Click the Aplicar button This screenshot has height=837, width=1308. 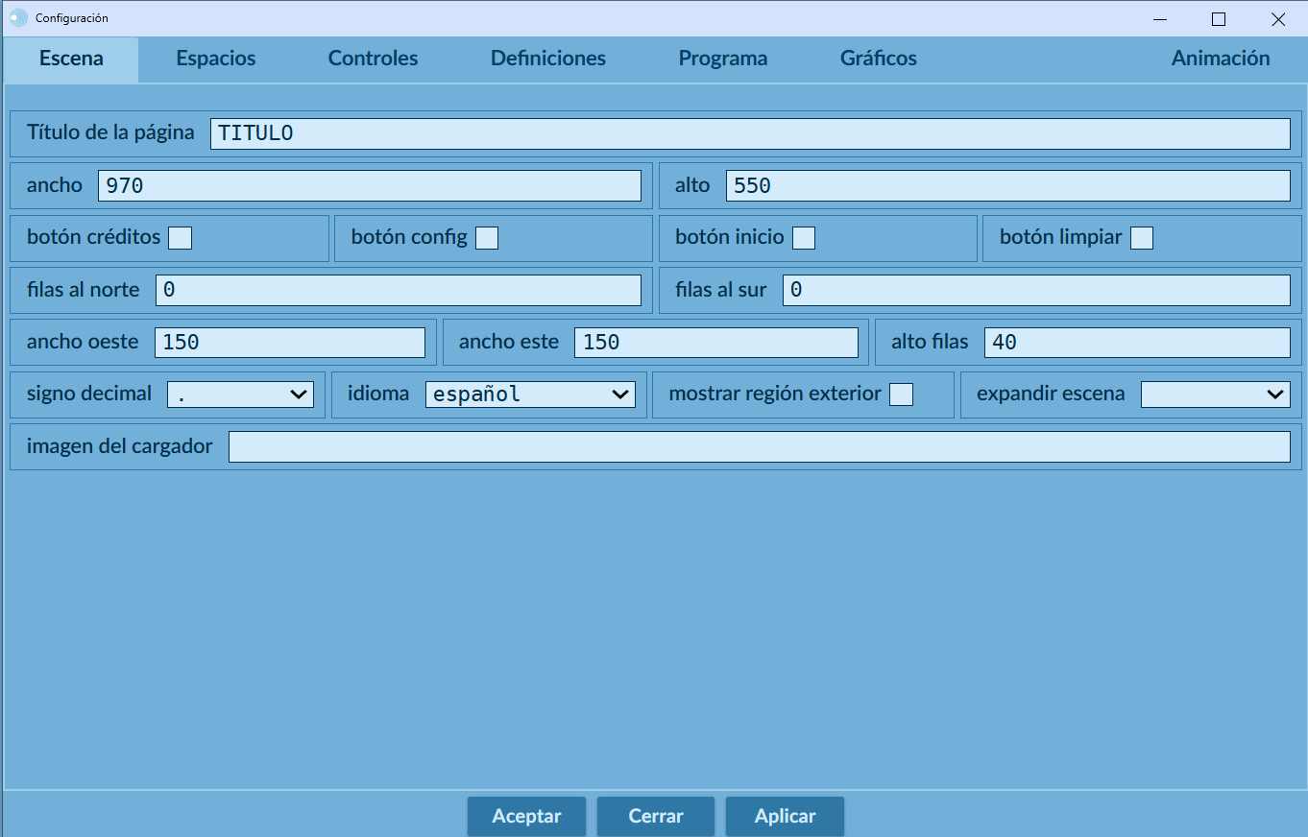coord(785,816)
